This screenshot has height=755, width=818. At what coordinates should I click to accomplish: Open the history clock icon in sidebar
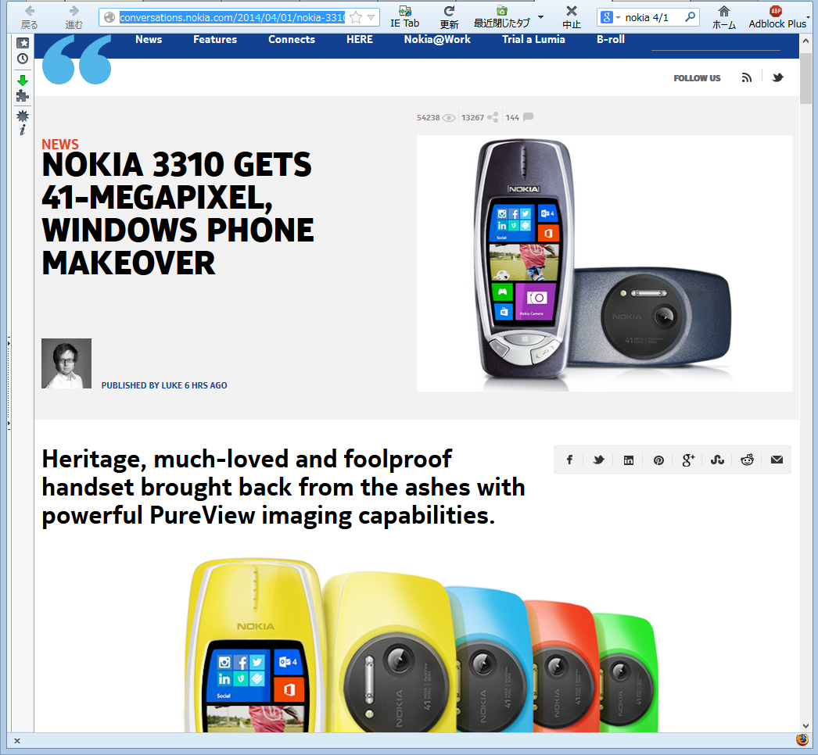coord(23,59)
